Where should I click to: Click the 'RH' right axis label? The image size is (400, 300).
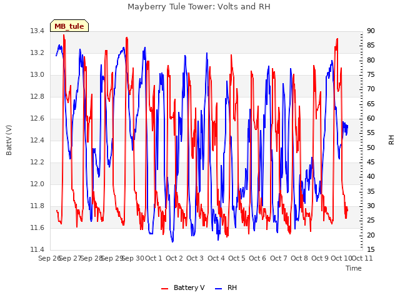[391, 140]
